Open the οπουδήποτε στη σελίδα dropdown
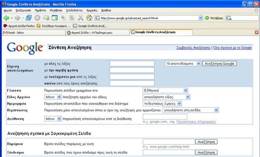 click(x=191, y=110)
